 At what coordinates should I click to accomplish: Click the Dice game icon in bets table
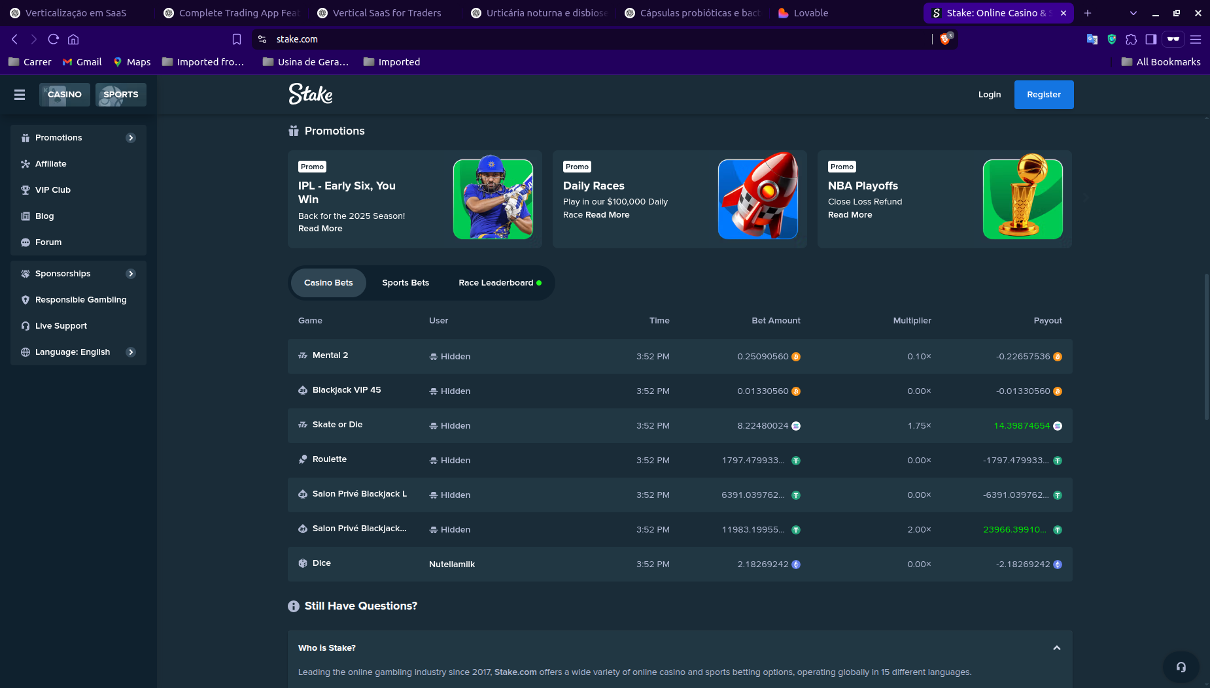coord(303,563)
